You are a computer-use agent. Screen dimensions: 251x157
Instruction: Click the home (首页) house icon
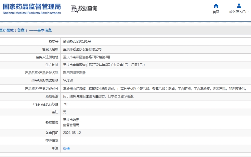(216, 6)
